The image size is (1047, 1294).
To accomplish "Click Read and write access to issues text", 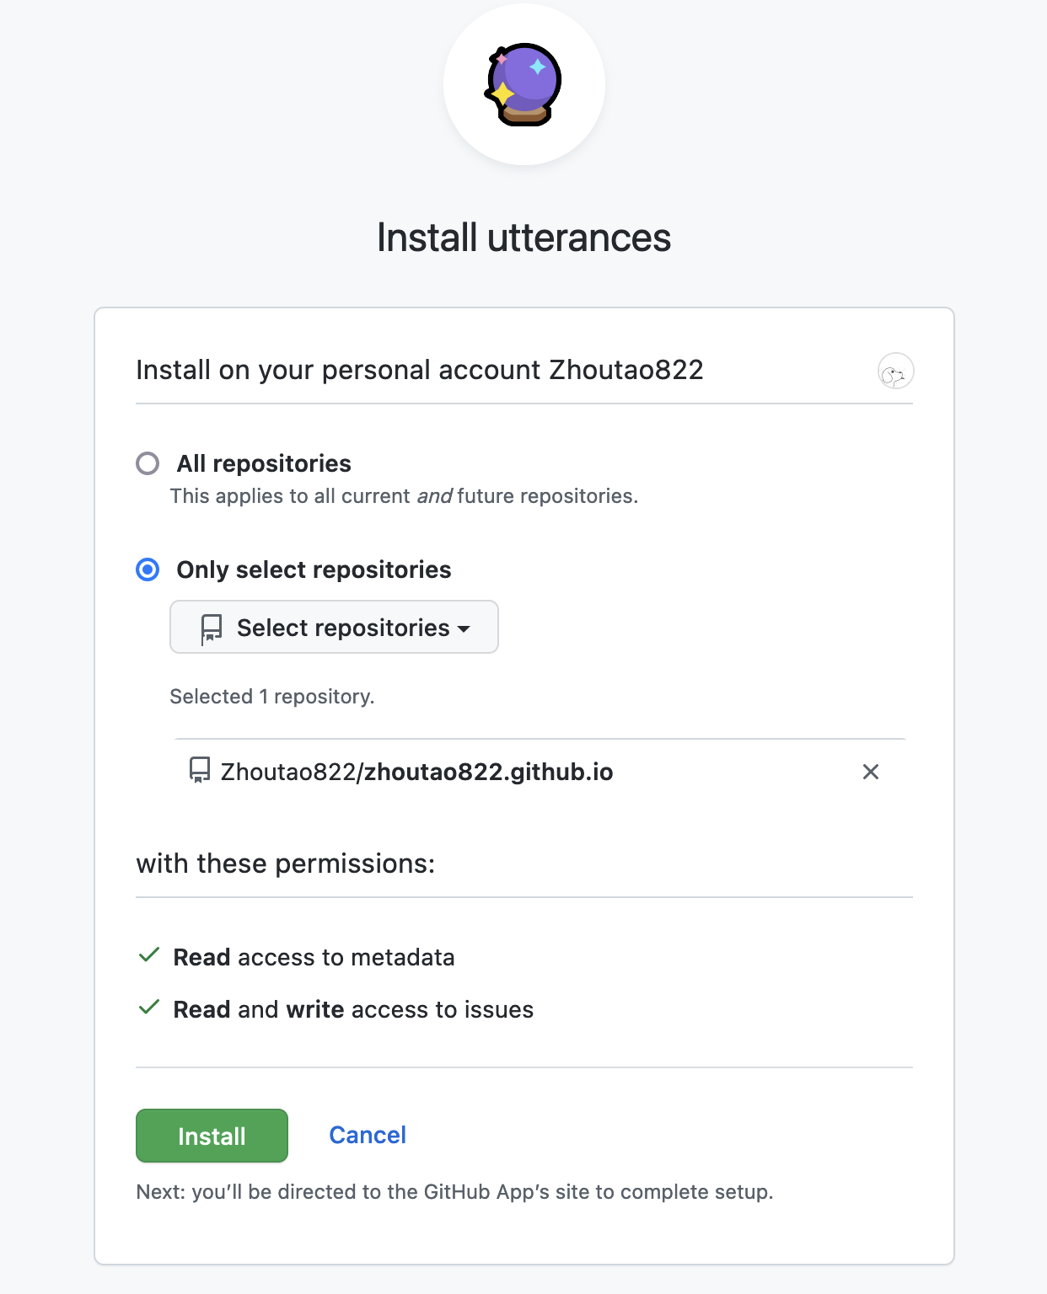I will 353,1009.
